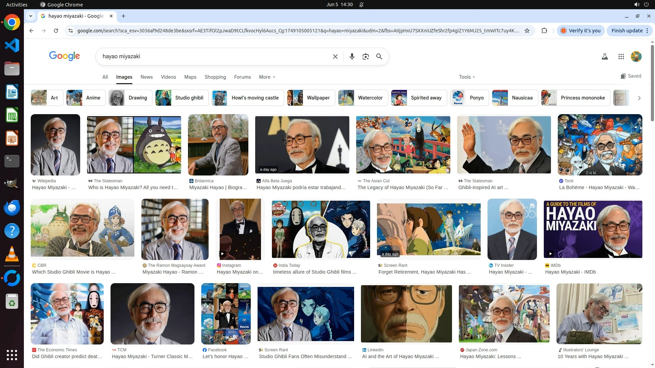The width and height of the screenshot is (655, 368).
Task: Open the Google apps grid
Action: point(621,57)
